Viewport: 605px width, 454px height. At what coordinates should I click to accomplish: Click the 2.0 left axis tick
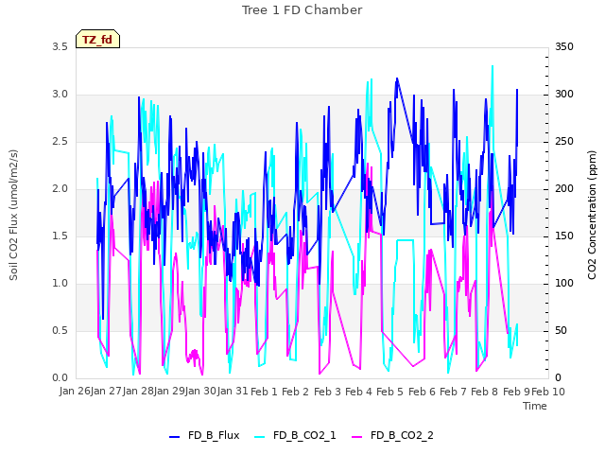click(60, 189)
